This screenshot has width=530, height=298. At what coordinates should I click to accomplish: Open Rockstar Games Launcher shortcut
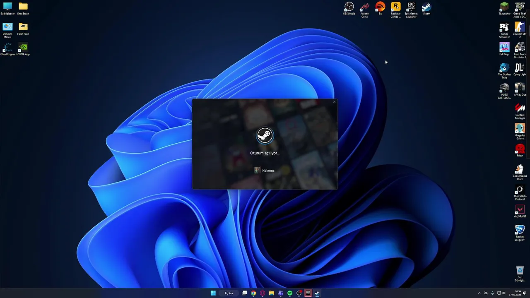[x=396, y=10]
